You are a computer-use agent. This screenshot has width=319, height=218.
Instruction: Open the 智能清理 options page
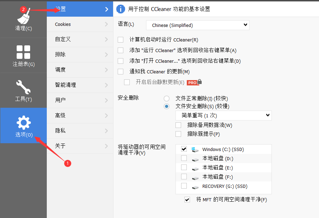pos(80,85)
